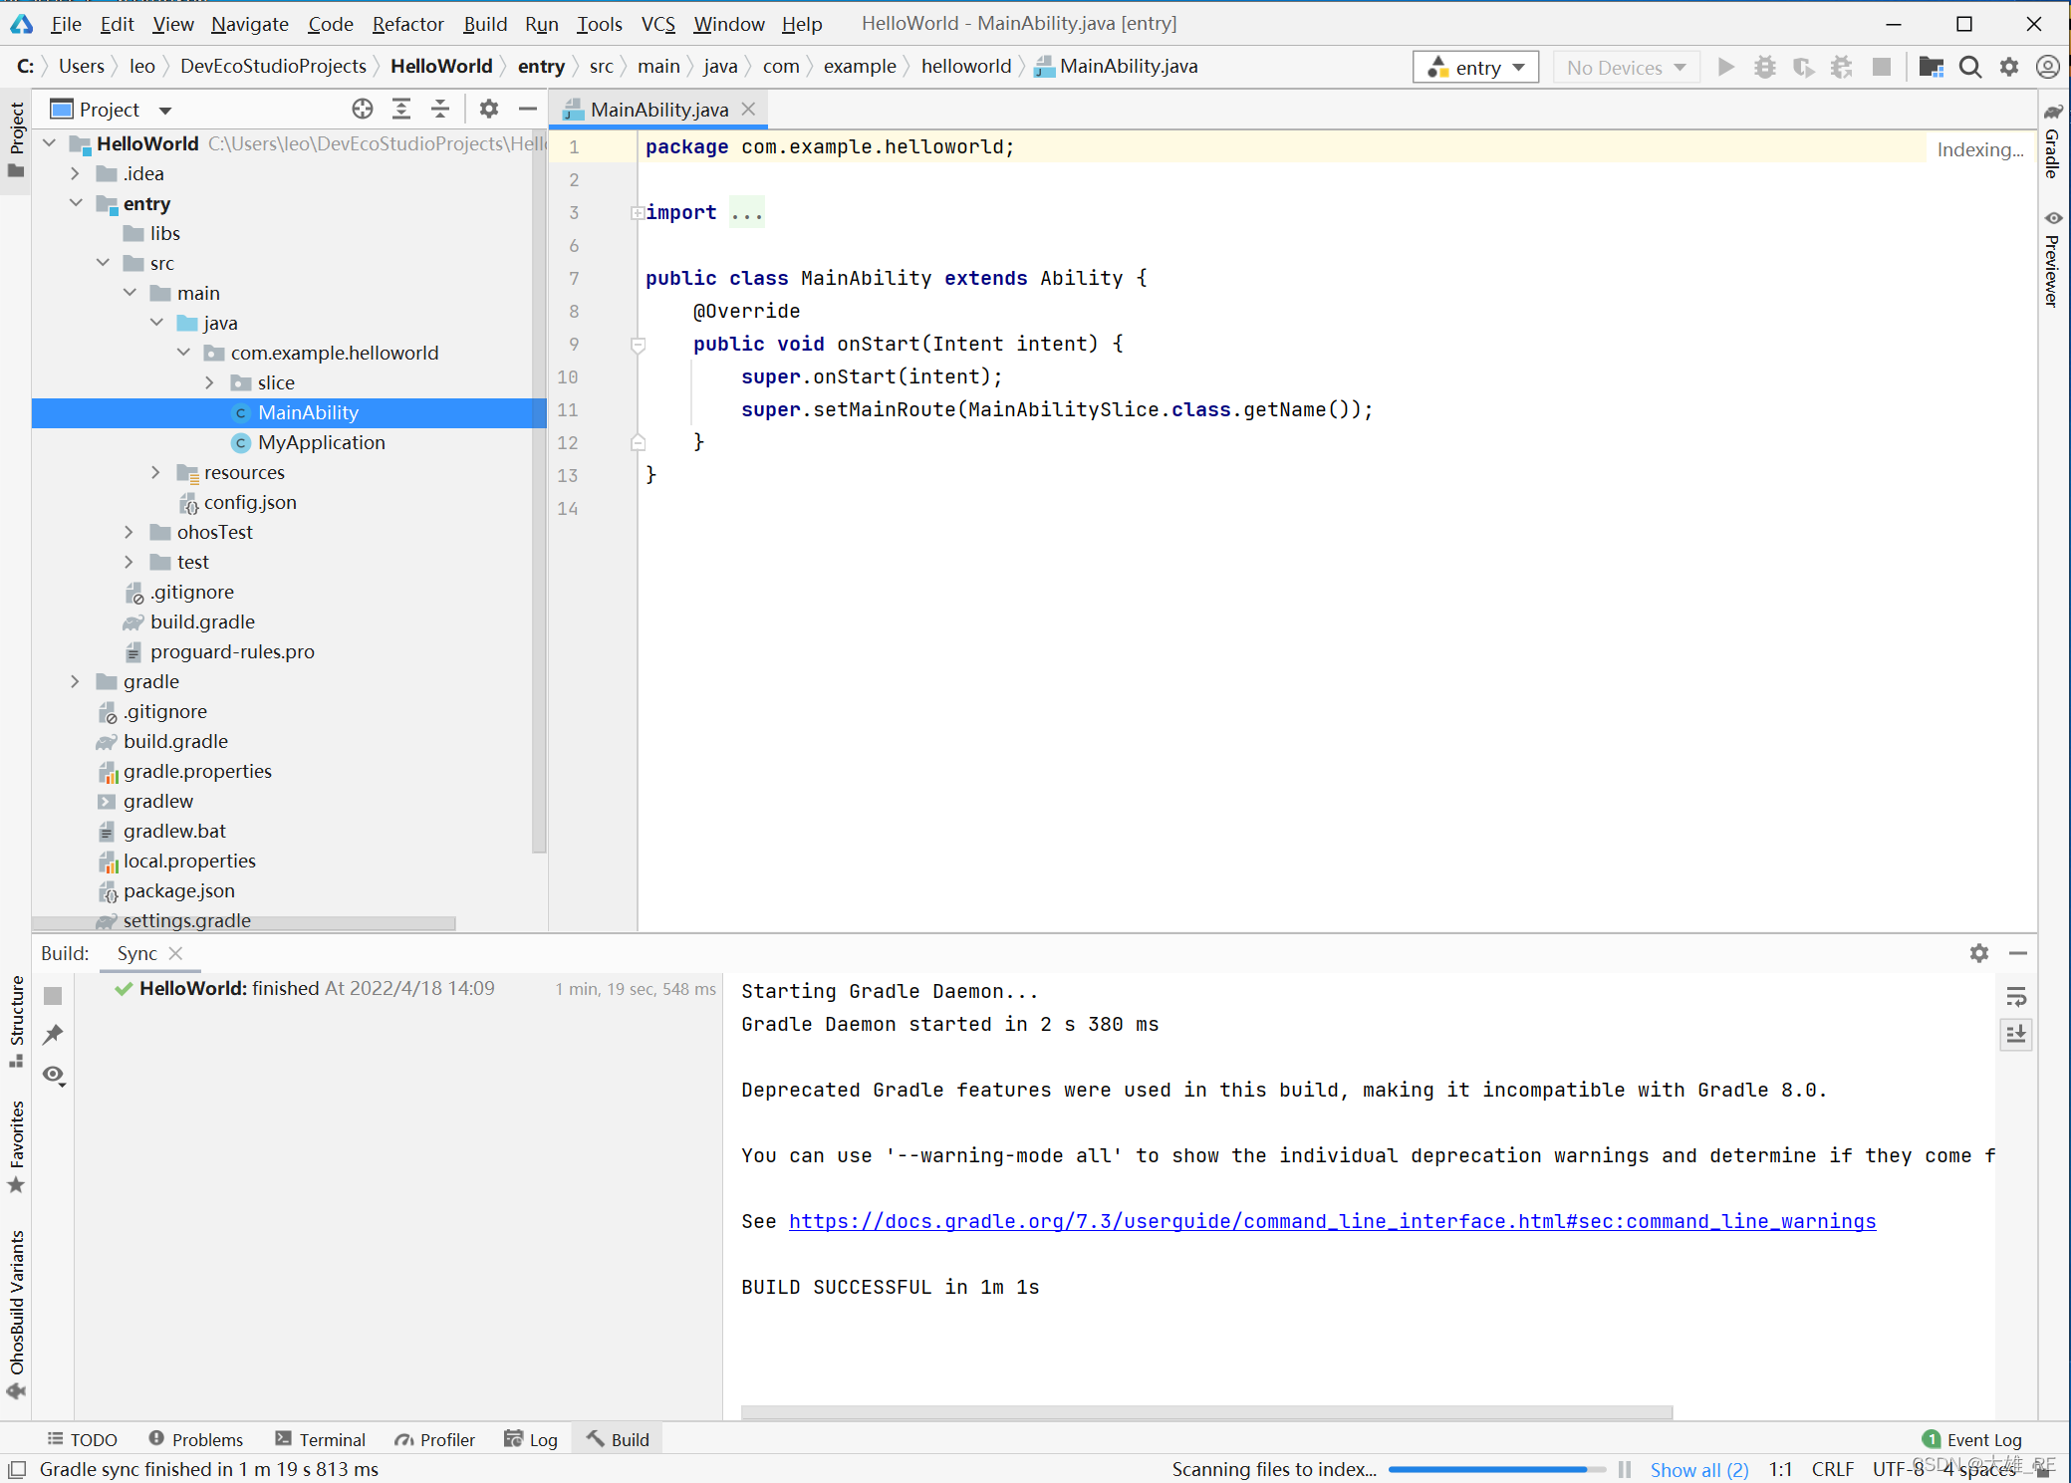
Task: Open the Project view selector dropdown
Action: (112, 109)
